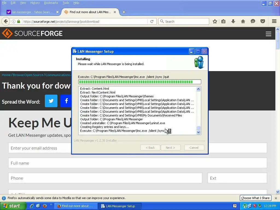Launch Internet Explorer from quick launch

[x=32, y=206]
